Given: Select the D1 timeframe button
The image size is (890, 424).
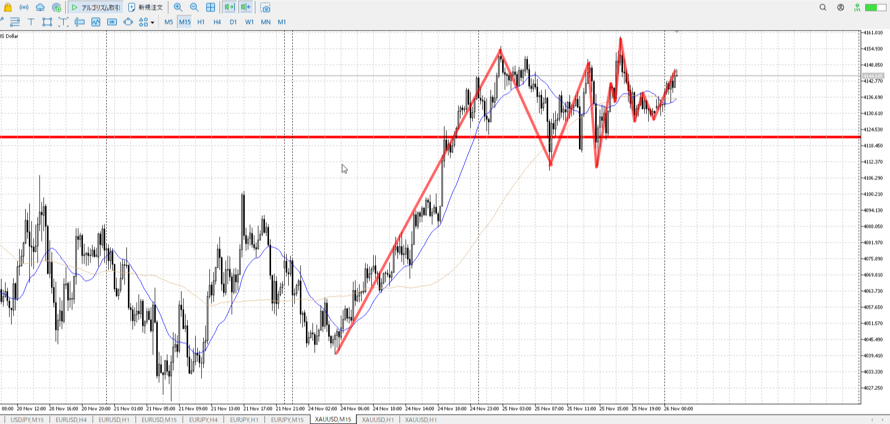Looking at the screenshot, I should click(x=233, y=22).
